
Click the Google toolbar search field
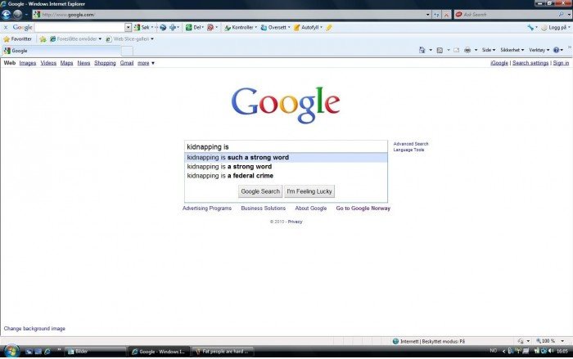click(x=79, y=27)
